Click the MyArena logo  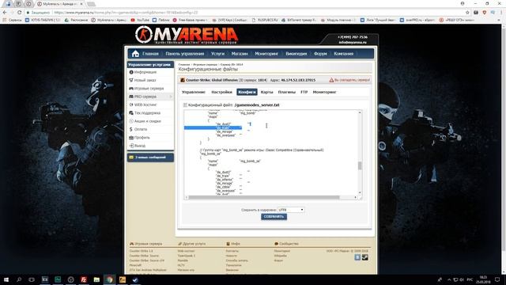click(187, 35)
